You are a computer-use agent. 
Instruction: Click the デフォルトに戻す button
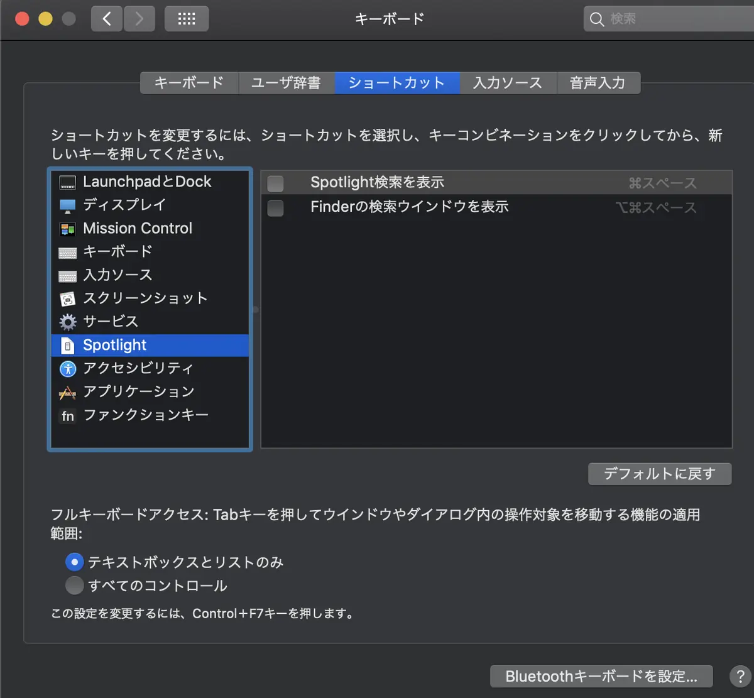660,474
